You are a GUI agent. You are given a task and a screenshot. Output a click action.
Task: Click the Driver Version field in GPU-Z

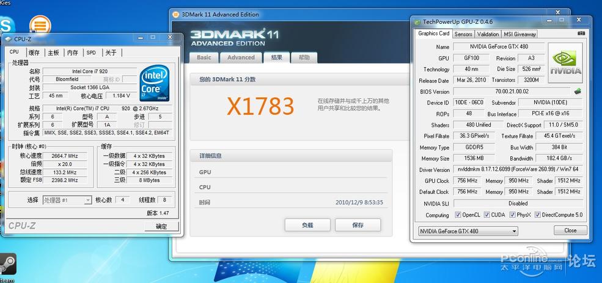pyautogui.click(x=518, y=170)
